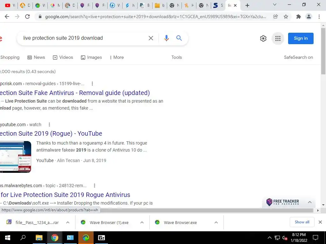Click the site lock icon in address bar
Viewport: 326px width, 244px height.
pos(40,17)
